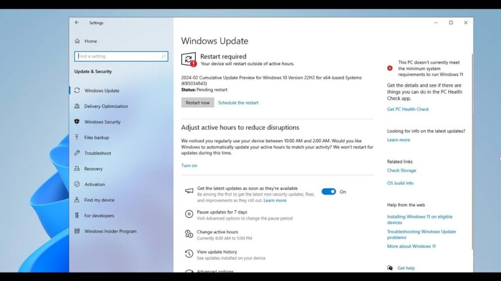The width and height of the screenshot is (501, 281).
Task: Click the Restart required status icon
Action: pos(189,60)
